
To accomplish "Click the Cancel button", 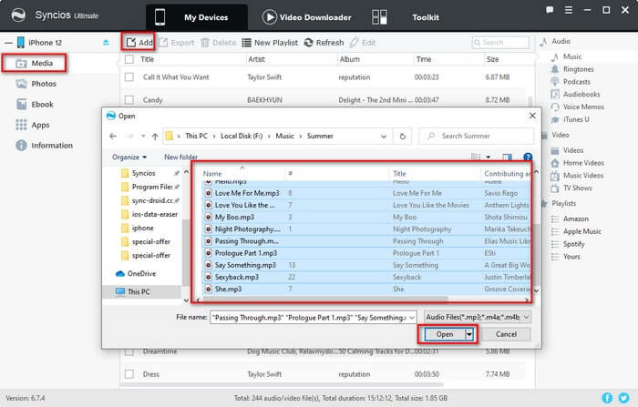I will 506,334.
